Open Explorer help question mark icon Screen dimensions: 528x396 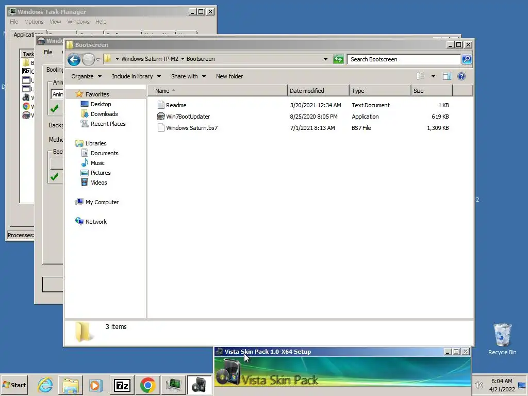461,76
